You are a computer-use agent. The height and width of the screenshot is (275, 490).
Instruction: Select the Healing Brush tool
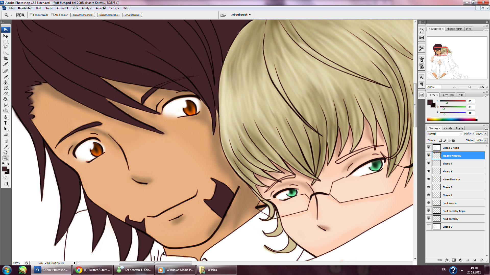(6, 71)
